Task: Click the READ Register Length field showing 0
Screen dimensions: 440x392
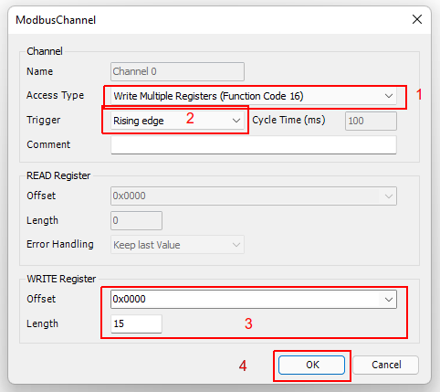Action: tap(136, 220)
